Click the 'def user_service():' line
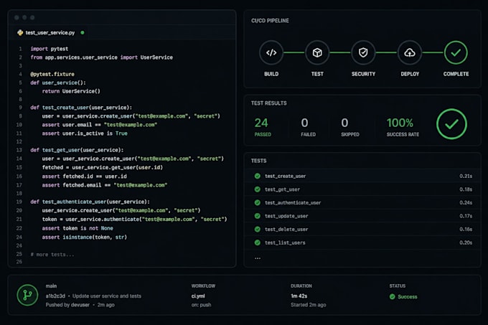Image resolution: width=488 pixels, height=325 pixels. coord(58,83)
